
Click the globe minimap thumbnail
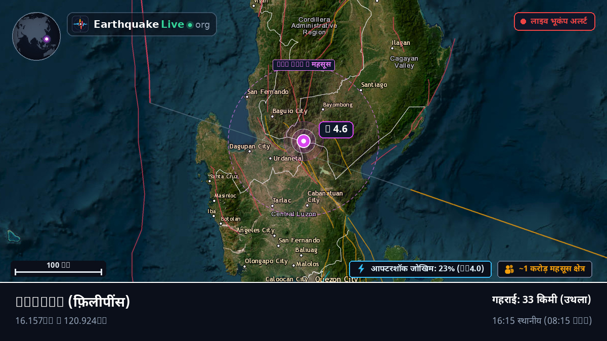[x=36, y=36]
